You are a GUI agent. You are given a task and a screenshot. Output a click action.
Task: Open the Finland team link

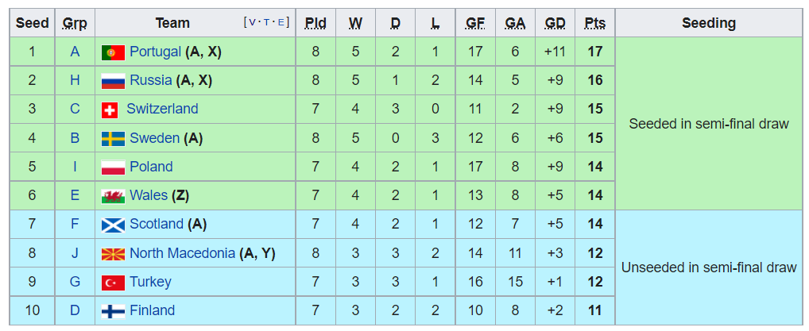[153, 310]
